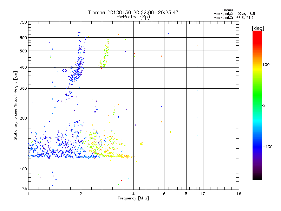This screenshot has width=281, height=211.
Task: Click the x-axis tick label '6'
Action: [164, 194]
